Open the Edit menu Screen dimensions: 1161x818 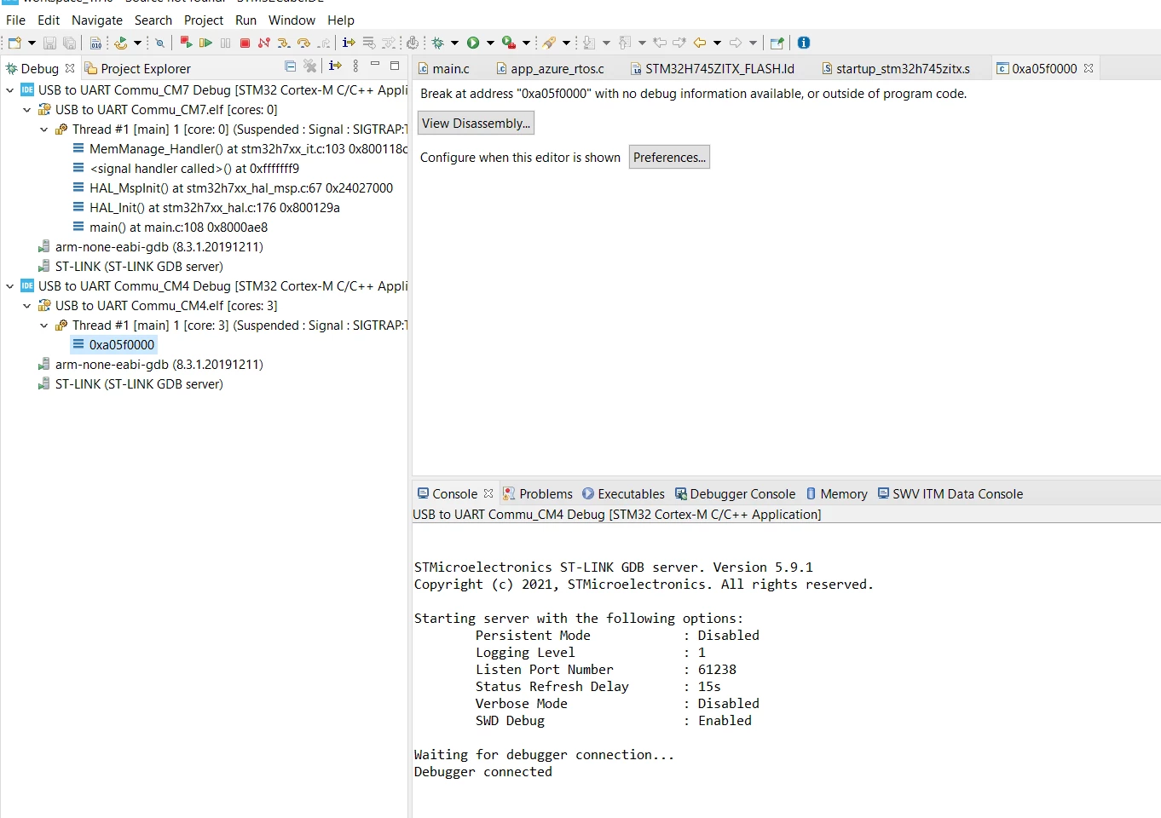49,20
